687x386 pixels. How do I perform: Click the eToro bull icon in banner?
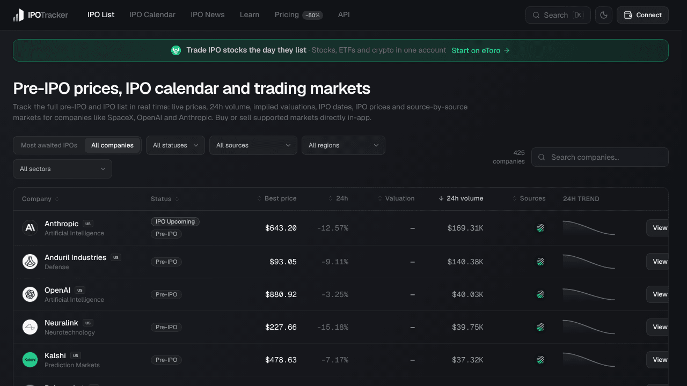176,50
